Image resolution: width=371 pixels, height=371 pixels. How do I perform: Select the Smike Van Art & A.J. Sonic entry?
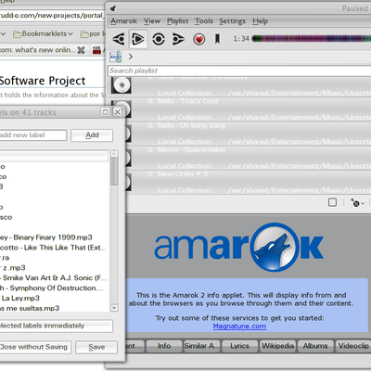click(x=54, y=278)
